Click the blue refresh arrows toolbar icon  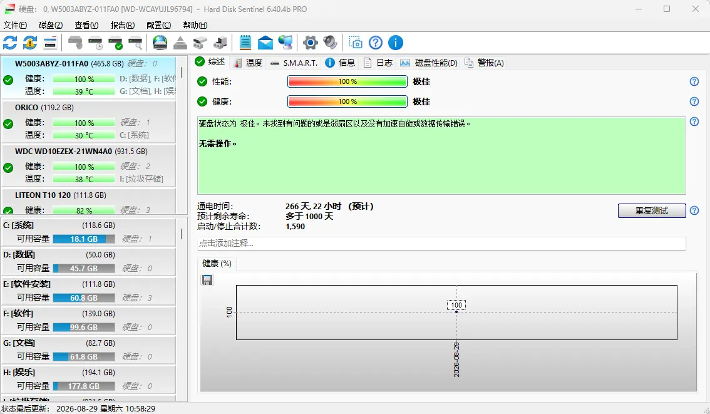click(10, 43)
